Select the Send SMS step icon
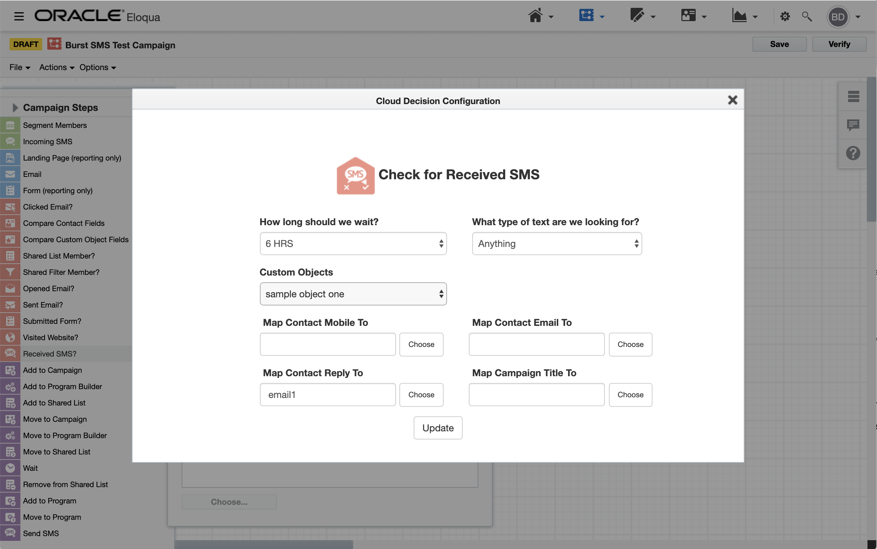The height and width of the screenshot is (549, 877). (x=10, y=533)
